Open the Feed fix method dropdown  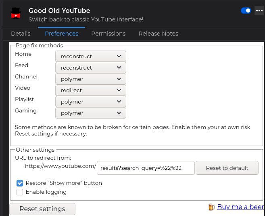(x=91, y=68)
